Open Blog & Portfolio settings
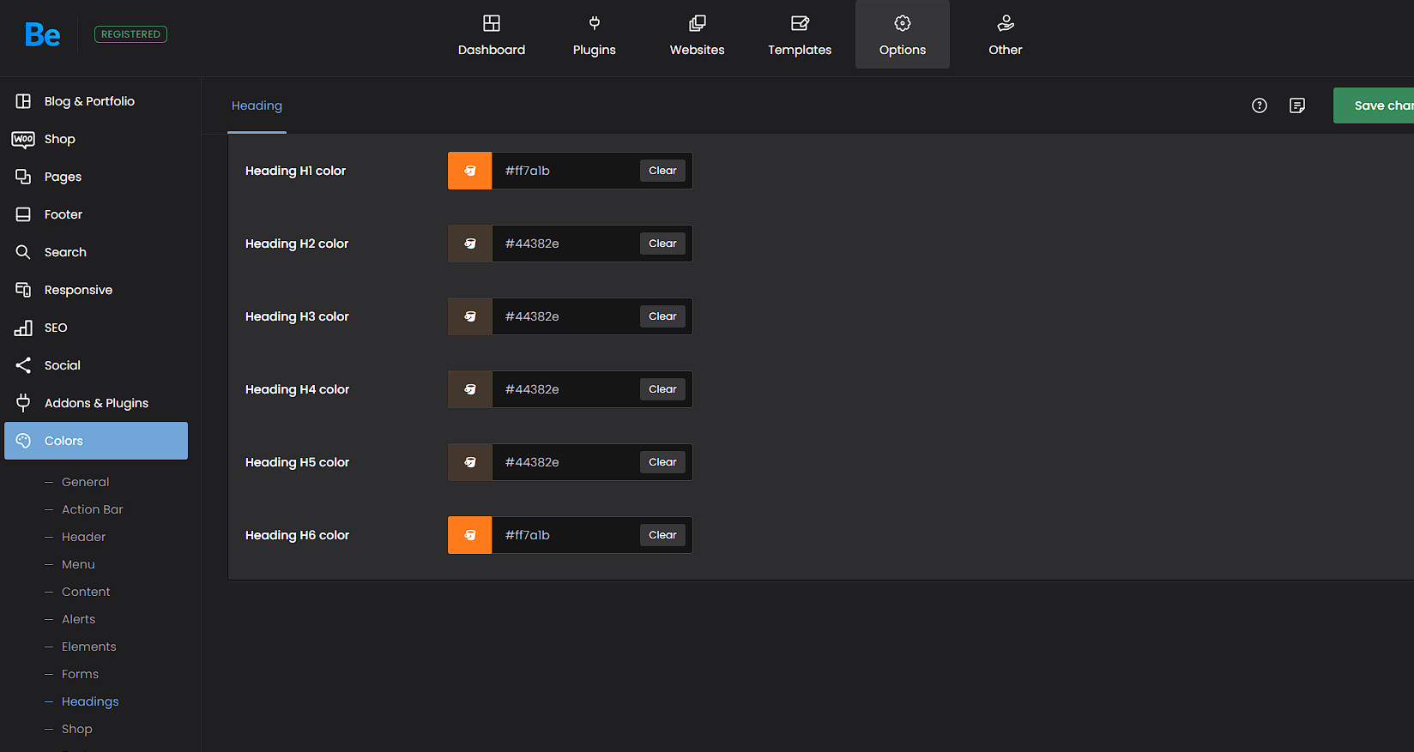The image size is (1414, 752). tap(96, 101)
